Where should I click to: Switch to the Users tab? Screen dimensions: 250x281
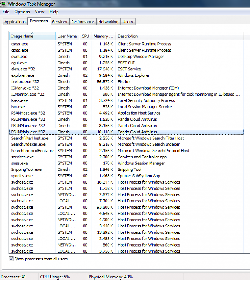click(x=128, y=22)
